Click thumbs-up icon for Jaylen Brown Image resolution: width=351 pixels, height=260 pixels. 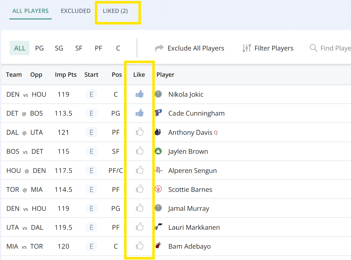click(x=139, y=151)
